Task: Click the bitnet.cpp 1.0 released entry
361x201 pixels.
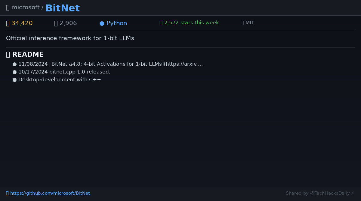Action: (64, 72)
